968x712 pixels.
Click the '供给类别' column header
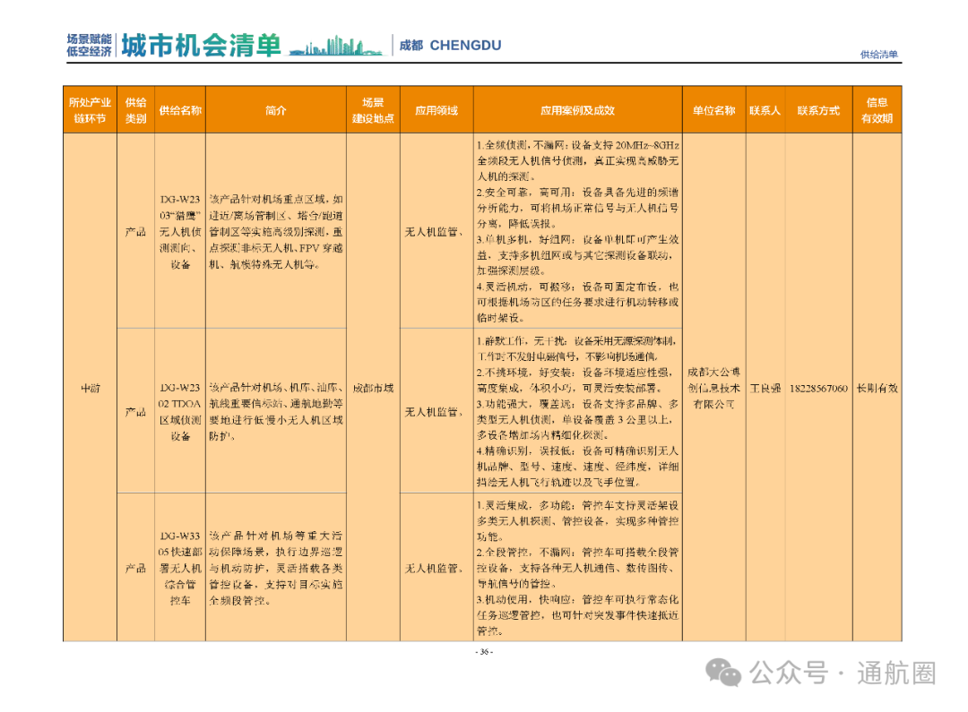tap(136, 110)
